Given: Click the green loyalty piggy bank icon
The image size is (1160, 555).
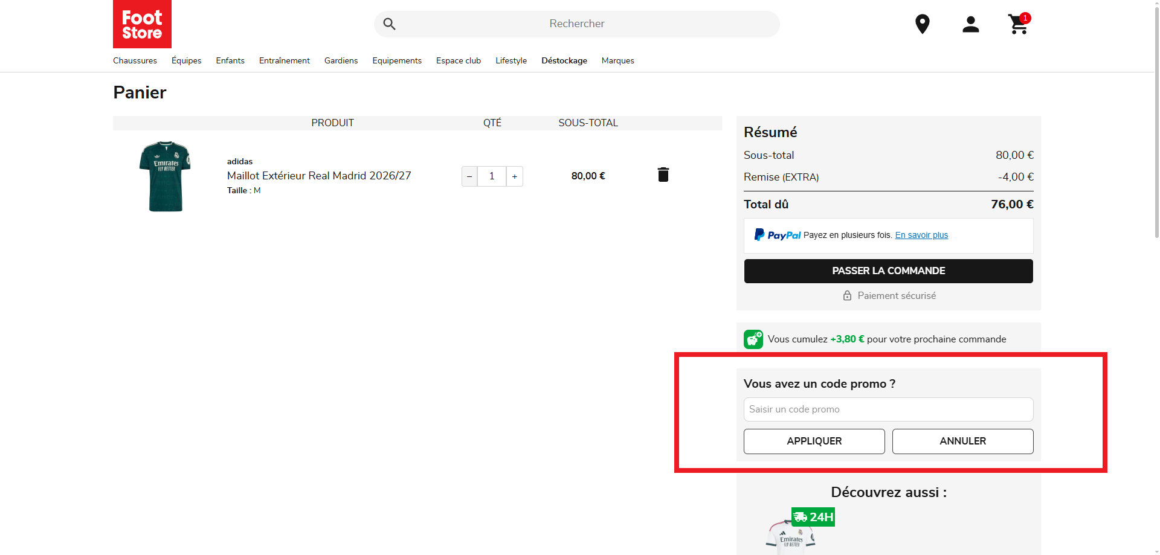Looking at the screenshot, I should [x=753, y=339].
